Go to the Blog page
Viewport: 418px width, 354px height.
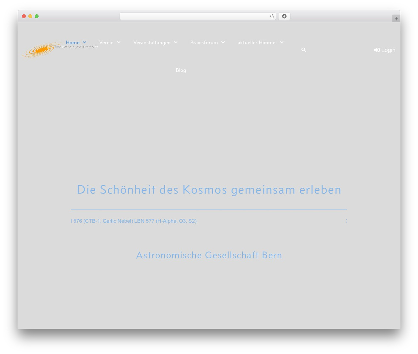click(x=181, y=70)
